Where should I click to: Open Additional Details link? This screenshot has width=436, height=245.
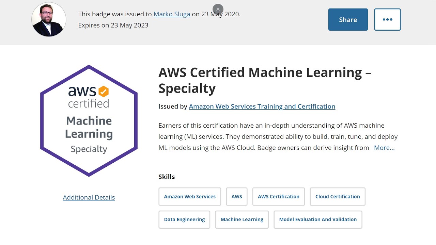click(x=89, y=197)
